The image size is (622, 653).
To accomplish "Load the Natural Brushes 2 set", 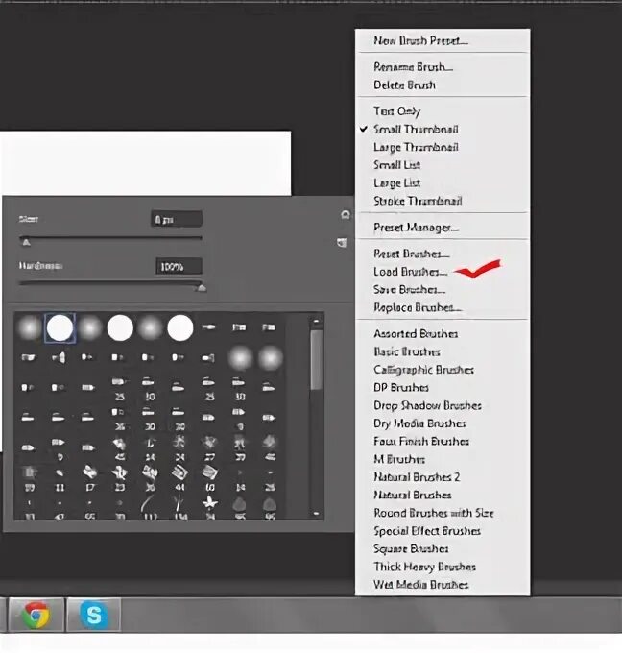I will (x=417, y=477).
